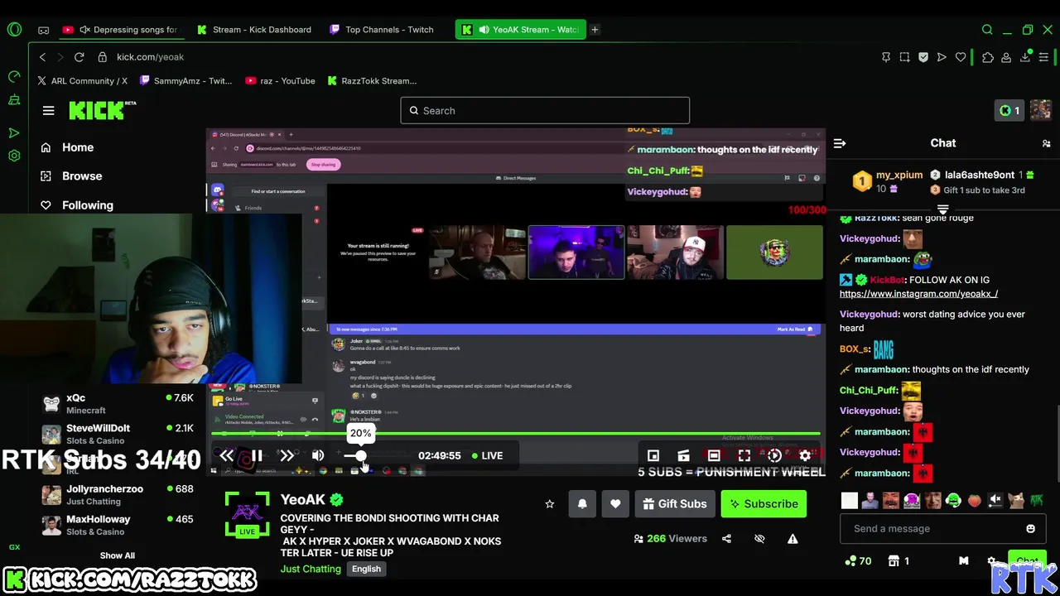Open user profile avatar menu
Viewport: 1060px width, 596px height.
click(1041, 110)
